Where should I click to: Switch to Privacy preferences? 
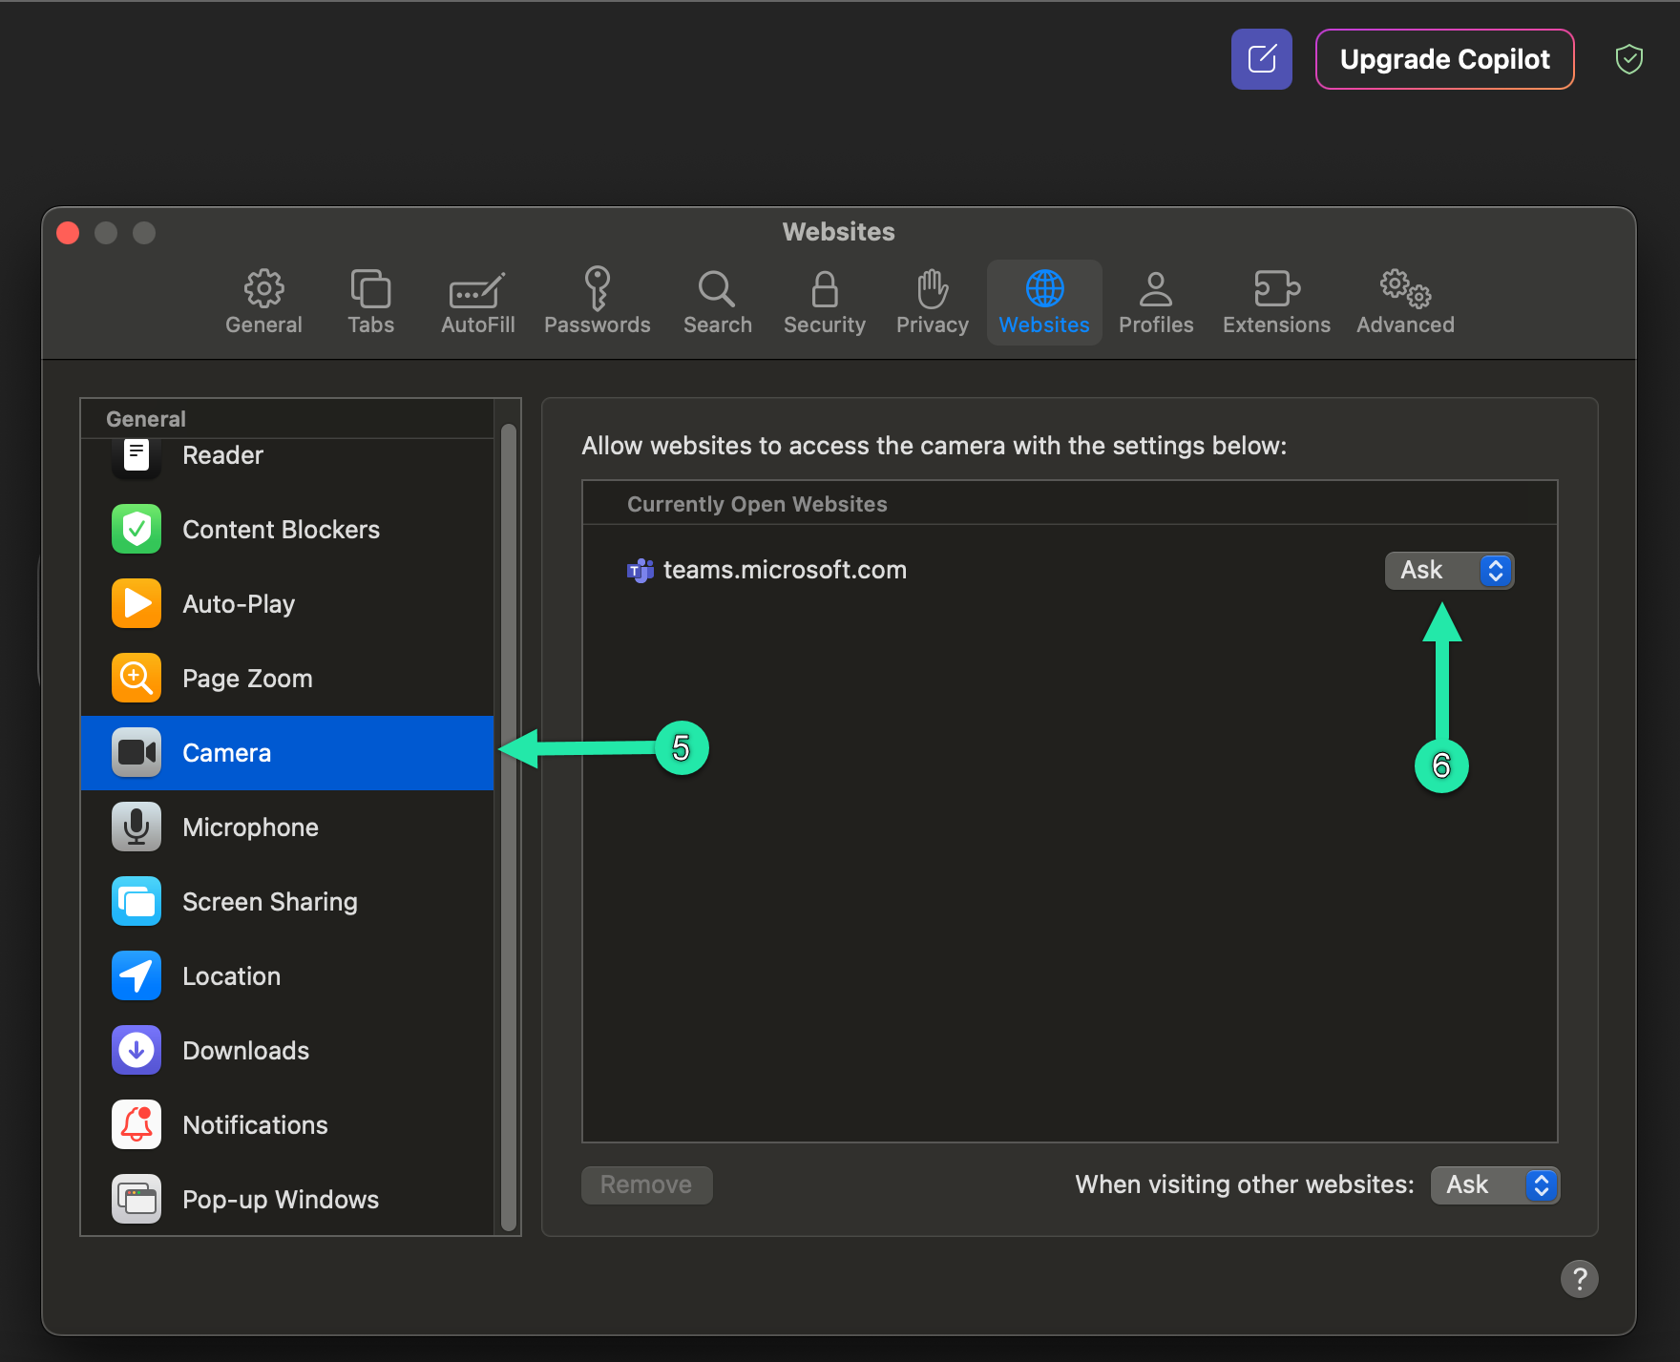coord(932,302)
